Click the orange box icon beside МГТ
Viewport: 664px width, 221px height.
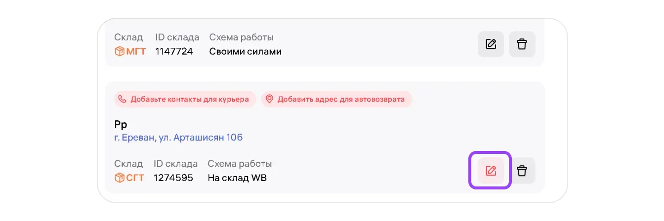click(119, 51)
